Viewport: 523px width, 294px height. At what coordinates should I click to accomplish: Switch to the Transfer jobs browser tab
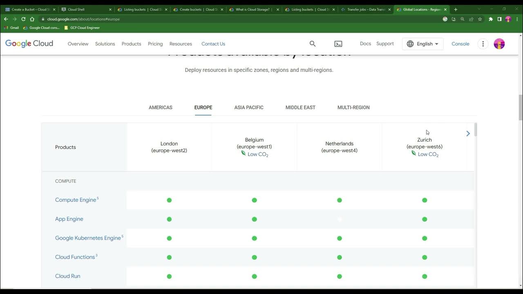point(366,9)
